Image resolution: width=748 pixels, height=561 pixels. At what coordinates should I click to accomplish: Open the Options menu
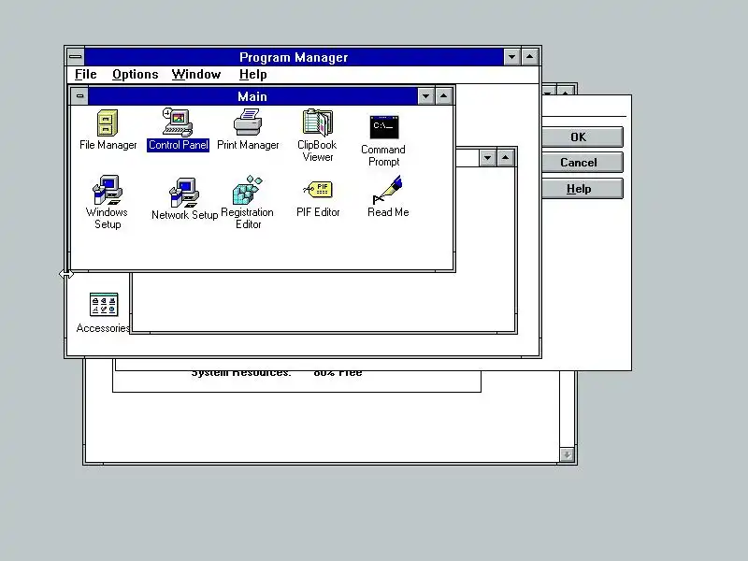coord(135,75)
